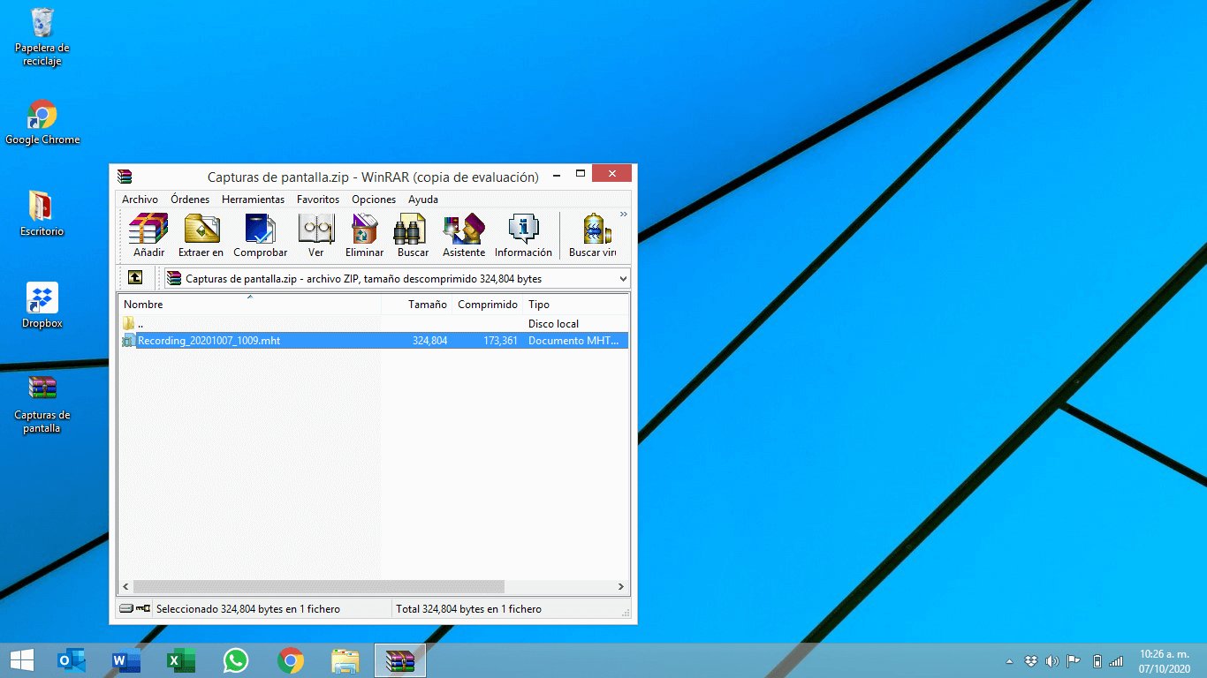
Task: Sort by the Comprimido column header
Action: pyautogui.click(x=488, y=304)
